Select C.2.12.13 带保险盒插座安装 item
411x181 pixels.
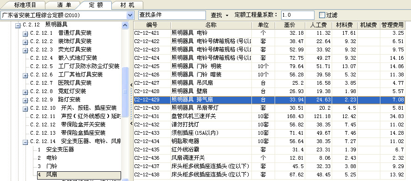pyautogui.click(x=68, y=133)
